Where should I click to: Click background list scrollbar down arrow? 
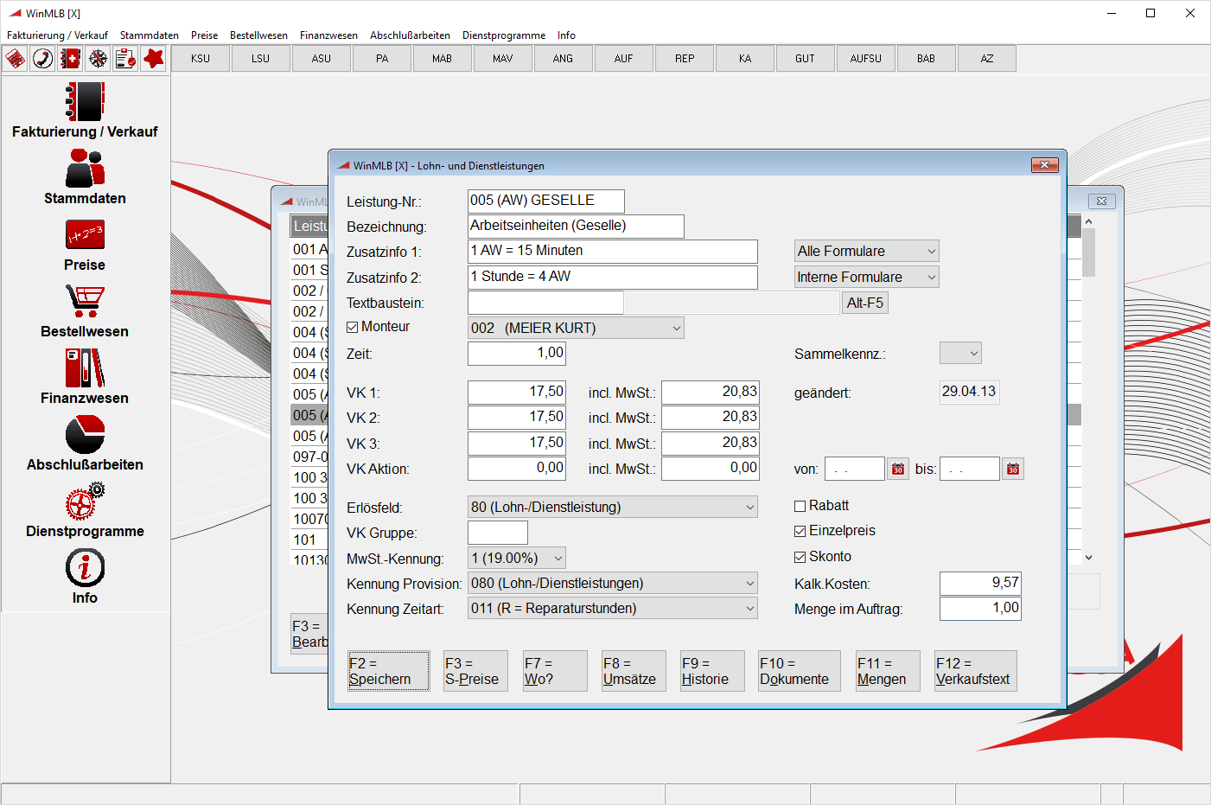(x=1088, y=558)
